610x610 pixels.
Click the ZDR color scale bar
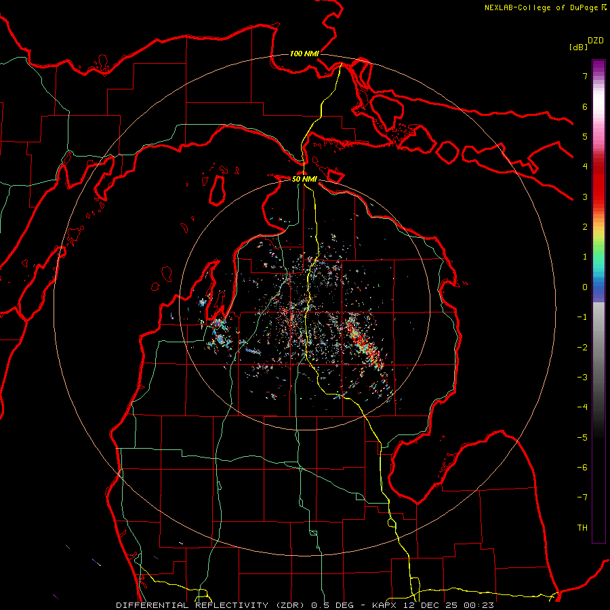pos(598,301)
